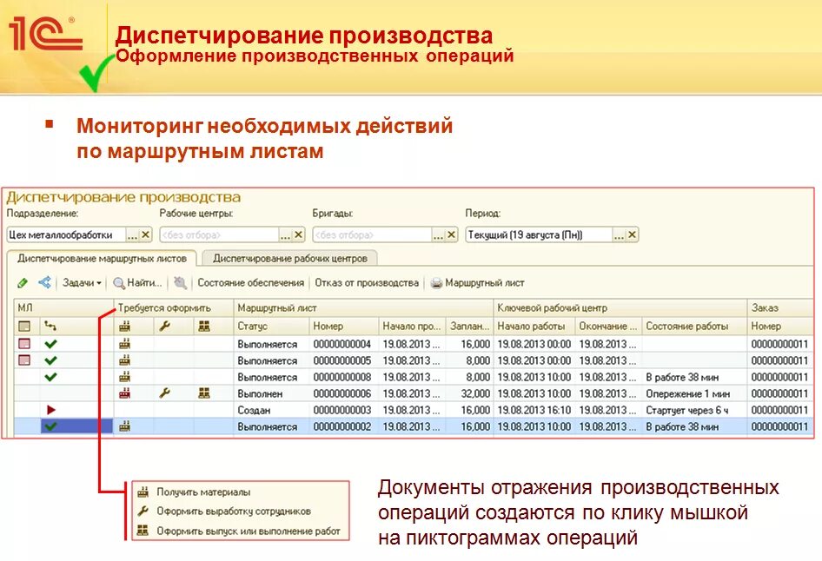
Task: Click materials icon in row 00000000004
Action: [x=124, y=344]
